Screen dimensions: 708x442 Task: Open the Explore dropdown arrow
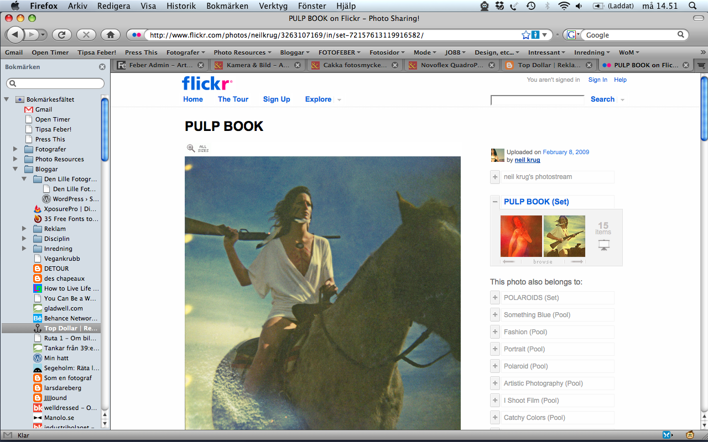point(339,100)
